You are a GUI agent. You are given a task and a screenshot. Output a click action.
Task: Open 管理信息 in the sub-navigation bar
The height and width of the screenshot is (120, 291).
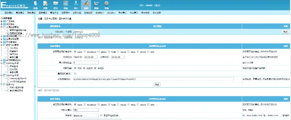tap(20, 13)
